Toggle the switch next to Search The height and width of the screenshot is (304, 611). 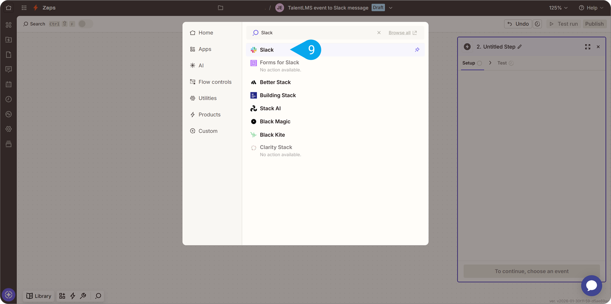[x=85, y=24]
